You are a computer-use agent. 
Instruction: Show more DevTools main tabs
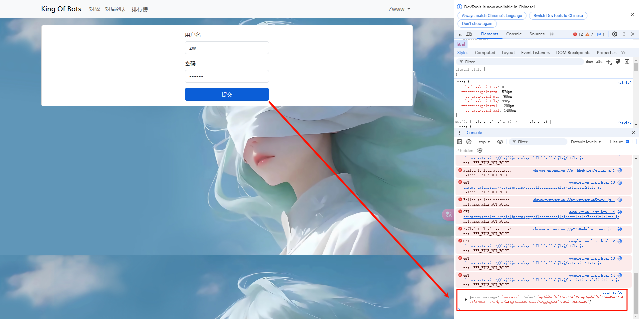(552, 34)
